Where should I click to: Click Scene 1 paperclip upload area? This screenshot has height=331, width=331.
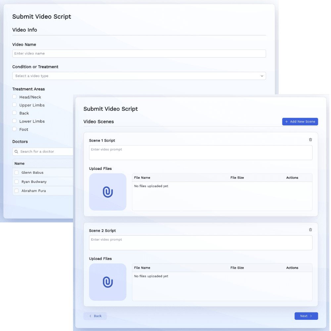click(108, 192)
